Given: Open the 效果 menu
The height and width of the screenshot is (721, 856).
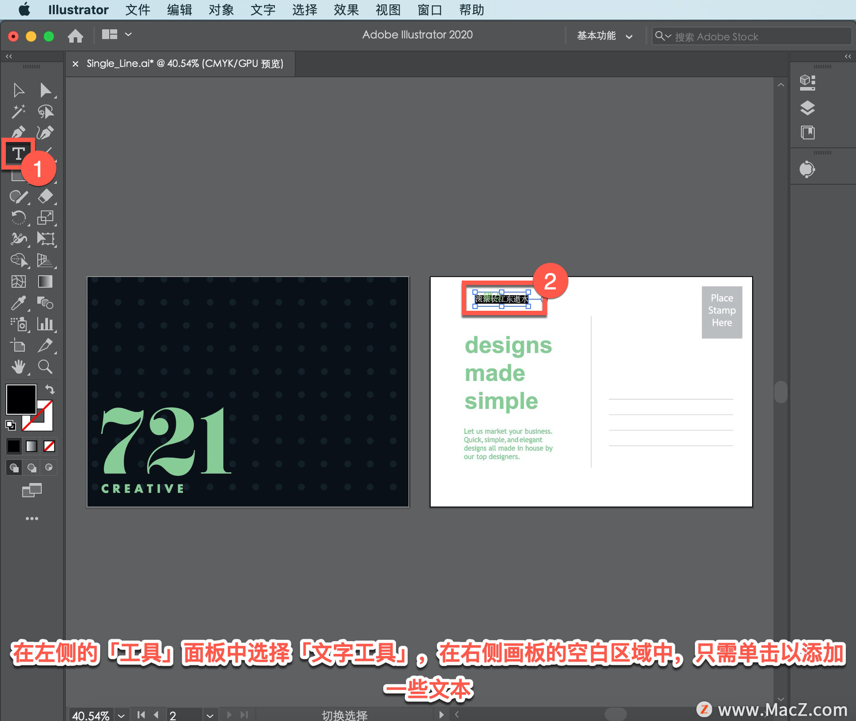Looking at the screenshot, I should click(x=346, y=9).
